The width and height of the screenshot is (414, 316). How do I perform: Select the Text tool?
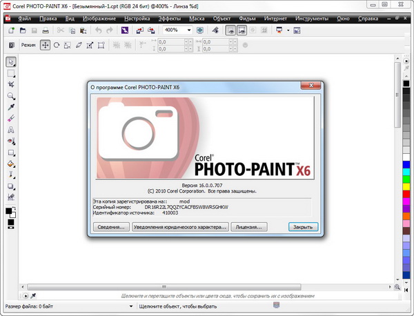click(x=11, y=130)
